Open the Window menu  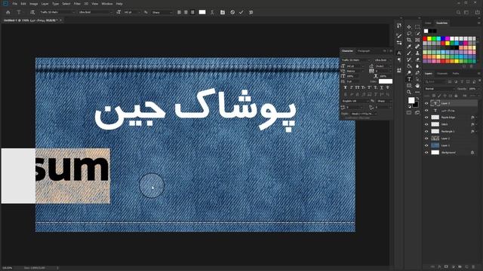coord(107,4)
